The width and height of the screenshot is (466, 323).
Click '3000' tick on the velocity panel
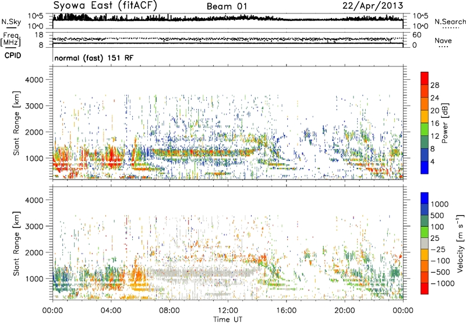click(34, 226)
